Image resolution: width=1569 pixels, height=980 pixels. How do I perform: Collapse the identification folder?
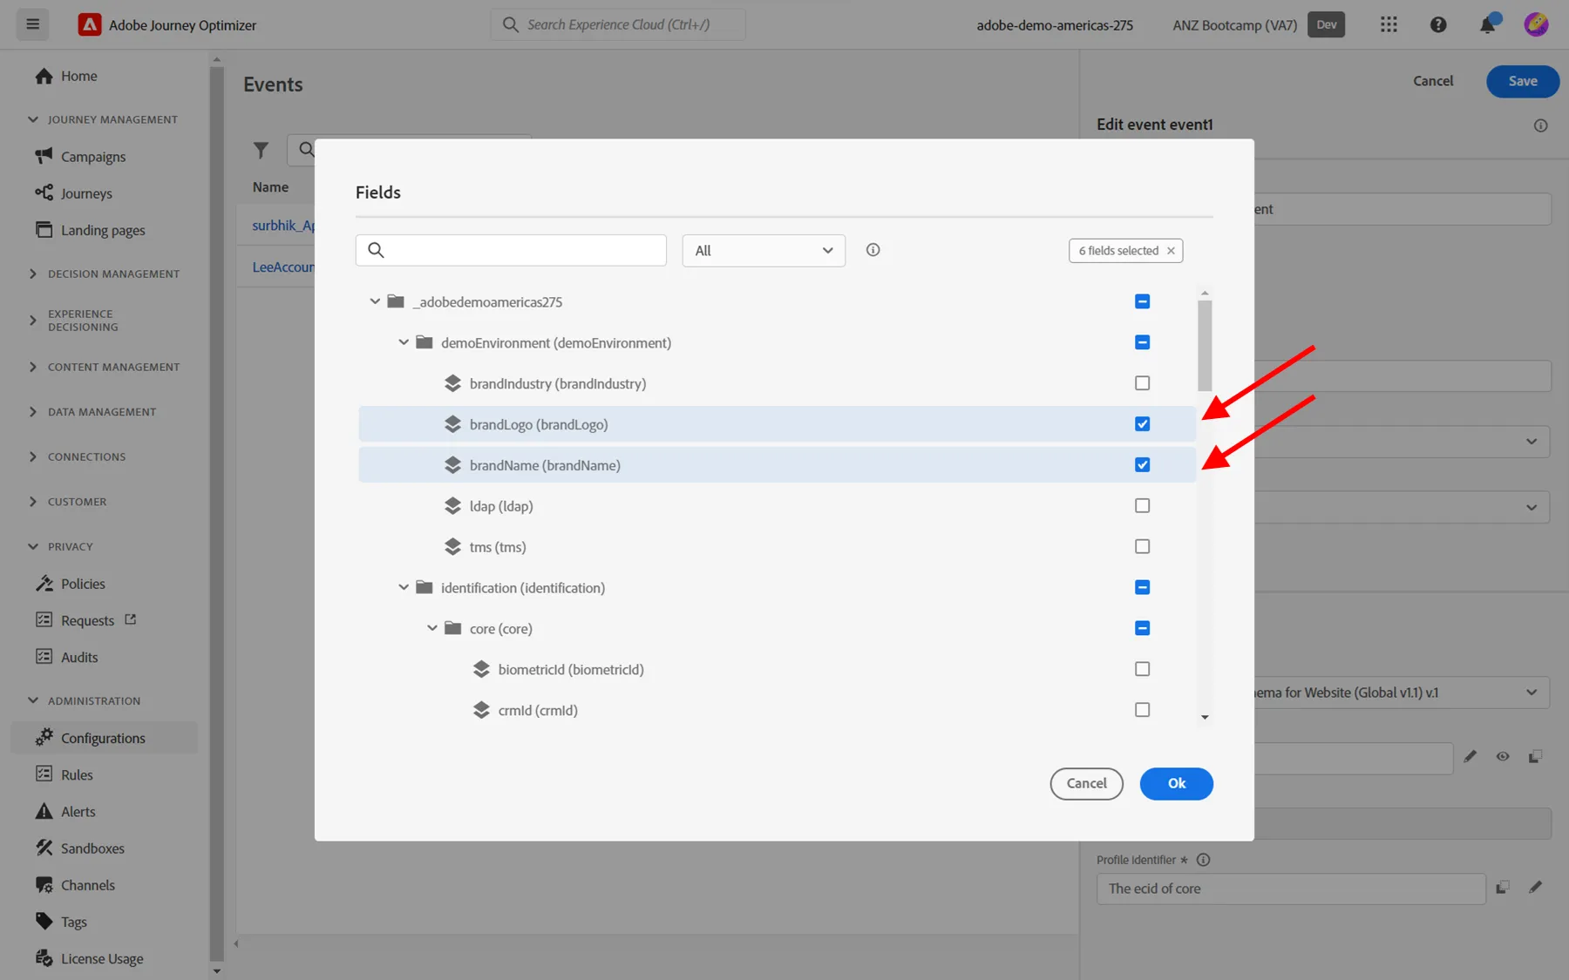pyautogui.click(x=404, y=587)
